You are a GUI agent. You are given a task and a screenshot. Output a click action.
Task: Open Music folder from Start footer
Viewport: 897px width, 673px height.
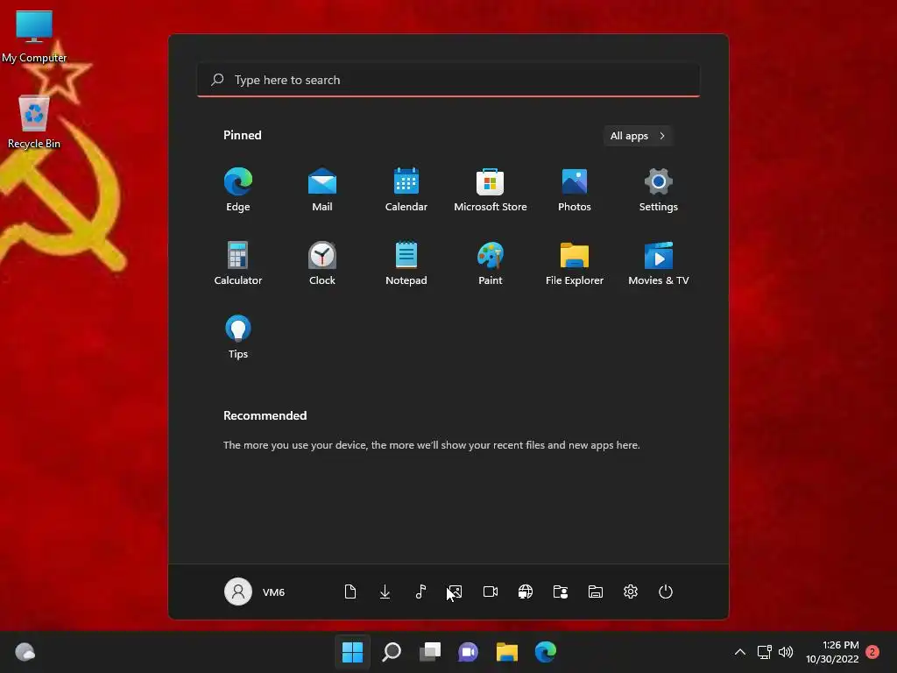coord(420,592)
